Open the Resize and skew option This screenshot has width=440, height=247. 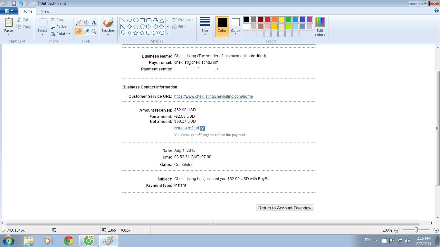point(59,27)
